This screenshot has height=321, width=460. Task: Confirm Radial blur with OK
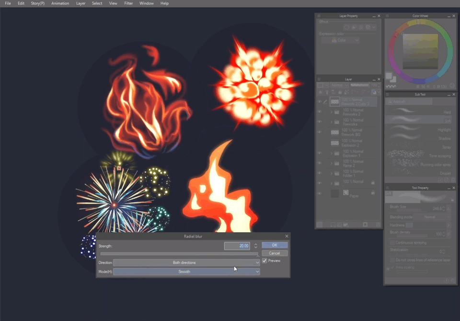274,245
